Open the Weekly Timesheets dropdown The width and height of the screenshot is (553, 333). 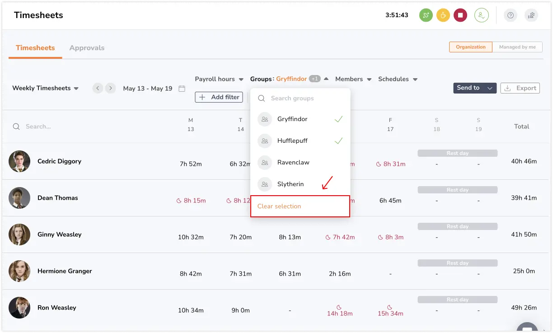point(45,88)
